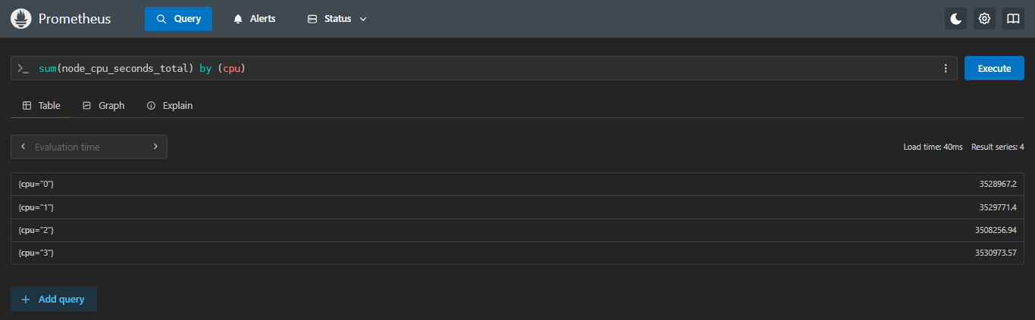Image resolution: width=1035 pixels, height=320 pixels.
Task: Go to previous evaluation time
Action: (x=23, y=147)
